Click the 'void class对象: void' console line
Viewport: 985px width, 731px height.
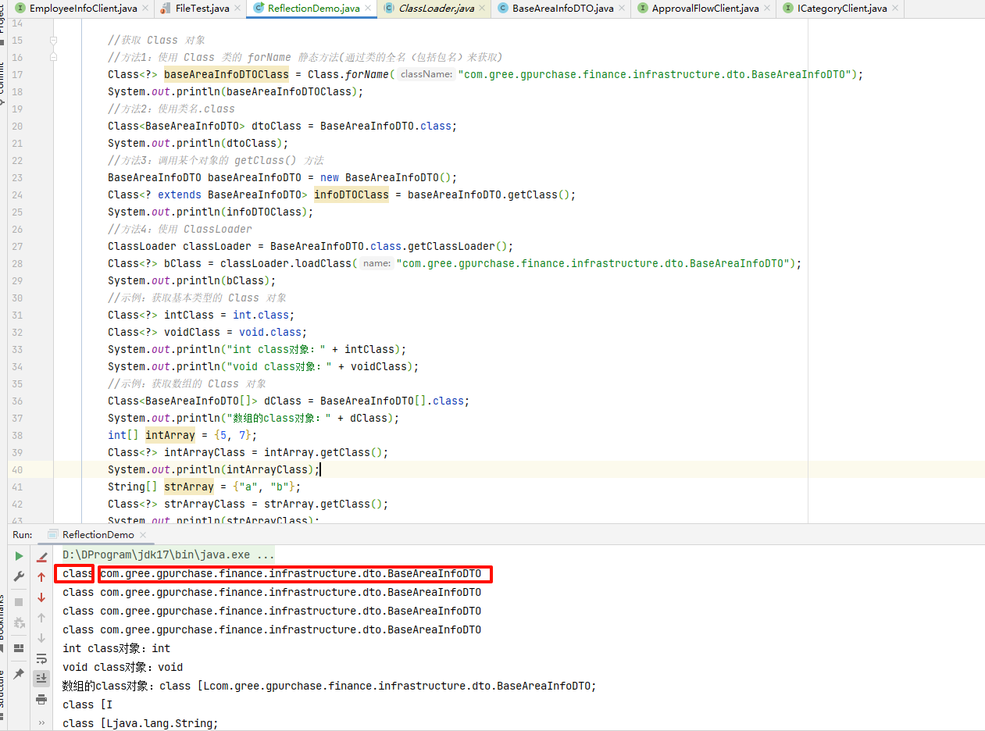click(x=123, y=667)
